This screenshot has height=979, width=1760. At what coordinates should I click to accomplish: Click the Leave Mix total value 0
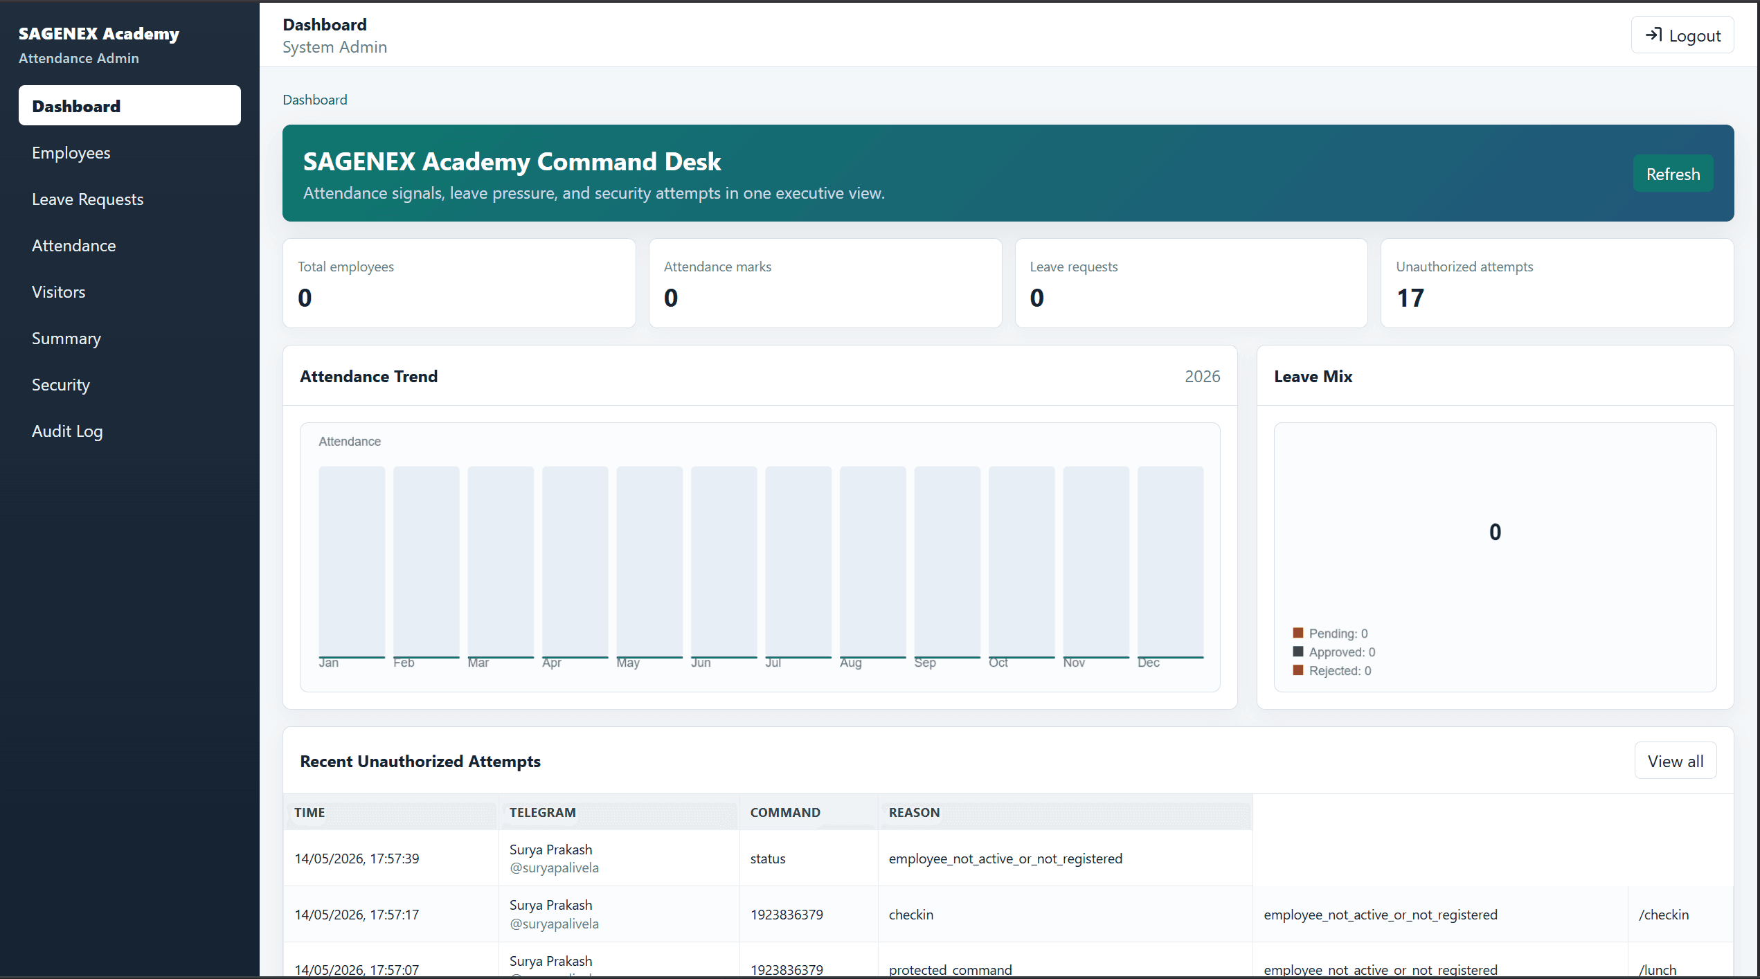[1495, 532]
